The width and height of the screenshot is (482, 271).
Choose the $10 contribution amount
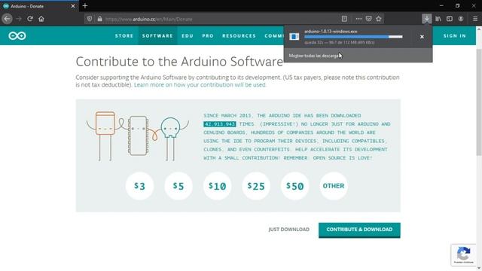coord(217,186)
